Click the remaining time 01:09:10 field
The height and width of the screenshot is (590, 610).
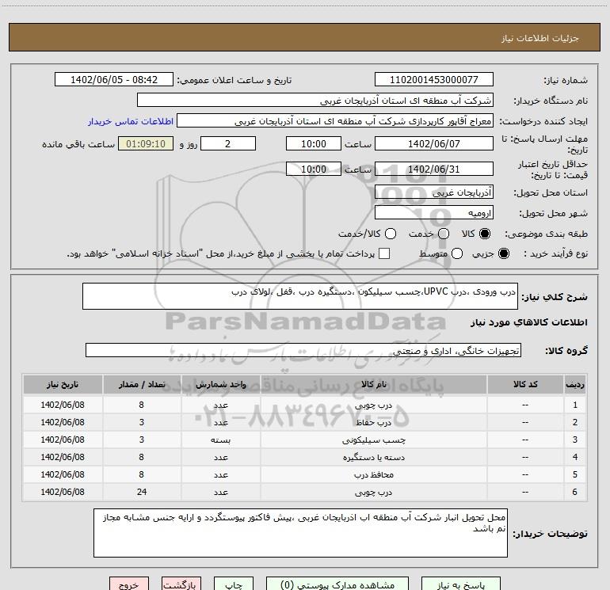click(146, 143)
